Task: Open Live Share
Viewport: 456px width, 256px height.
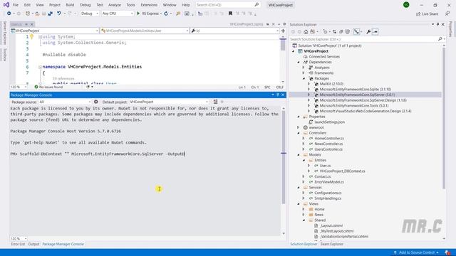Action: pos(427,14)
